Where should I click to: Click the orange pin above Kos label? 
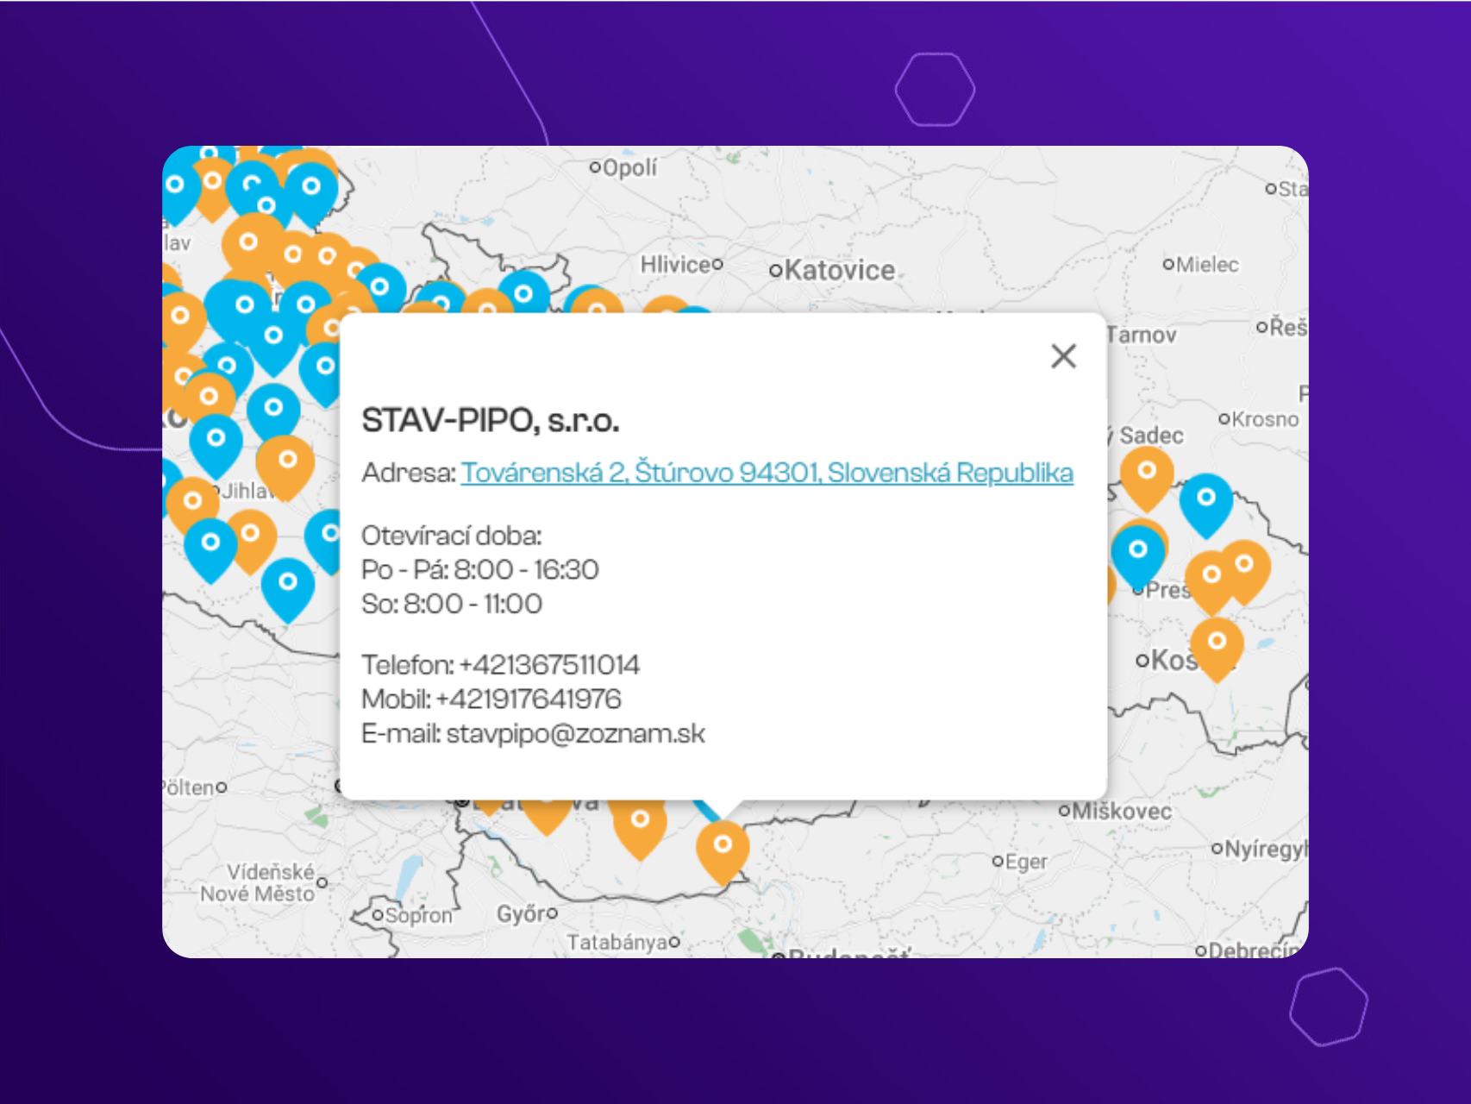point(1217,649)
